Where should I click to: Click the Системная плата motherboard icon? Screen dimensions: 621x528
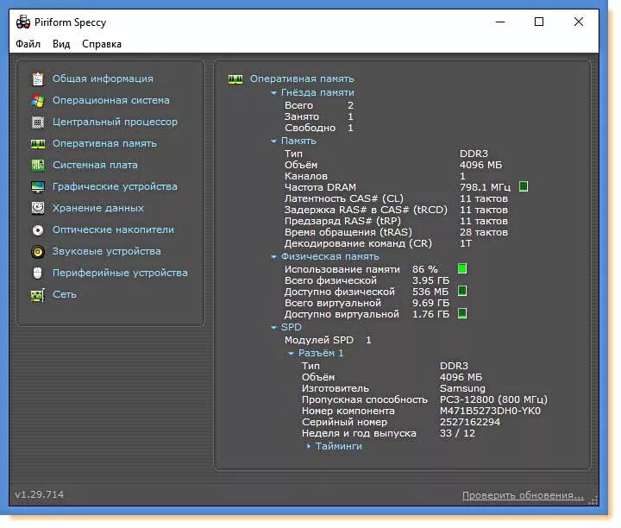tap(38, 166)
